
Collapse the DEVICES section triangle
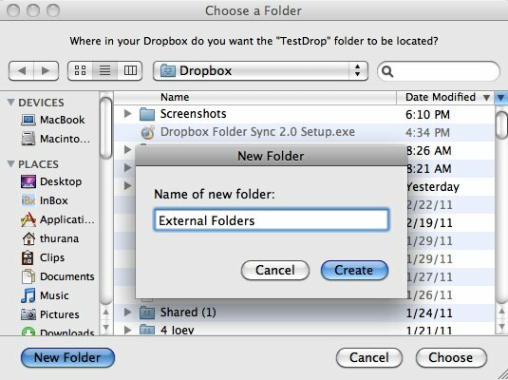[x=10, y=103]
